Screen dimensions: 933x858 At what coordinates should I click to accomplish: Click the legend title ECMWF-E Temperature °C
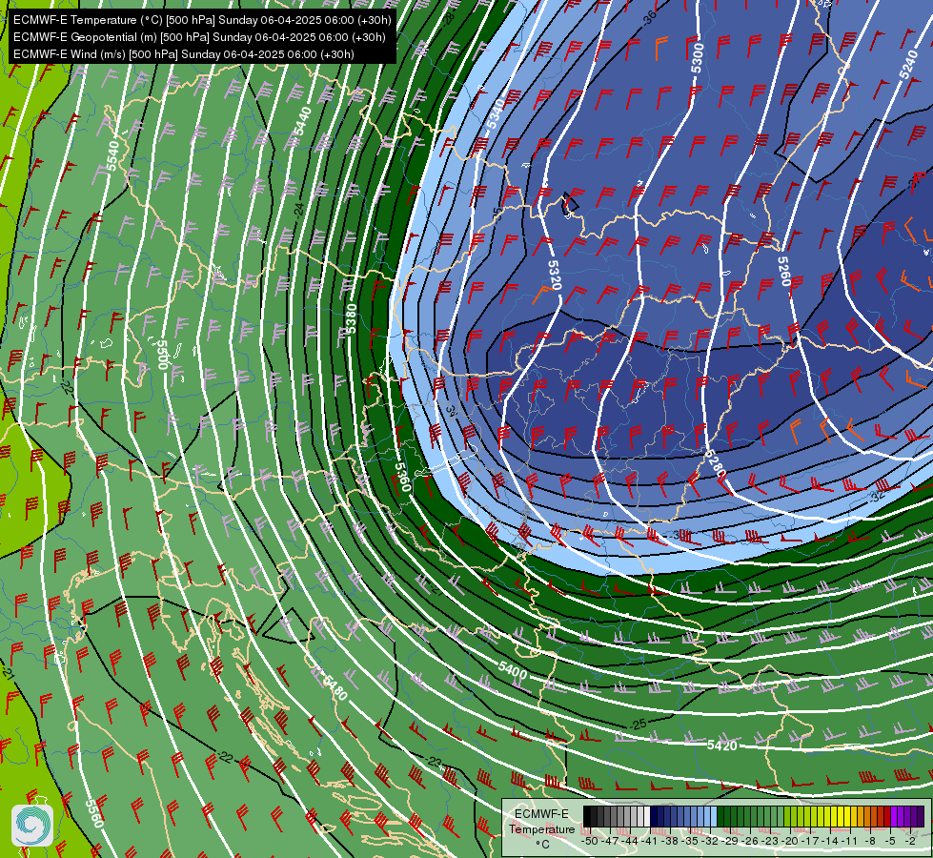coord(541,828)
